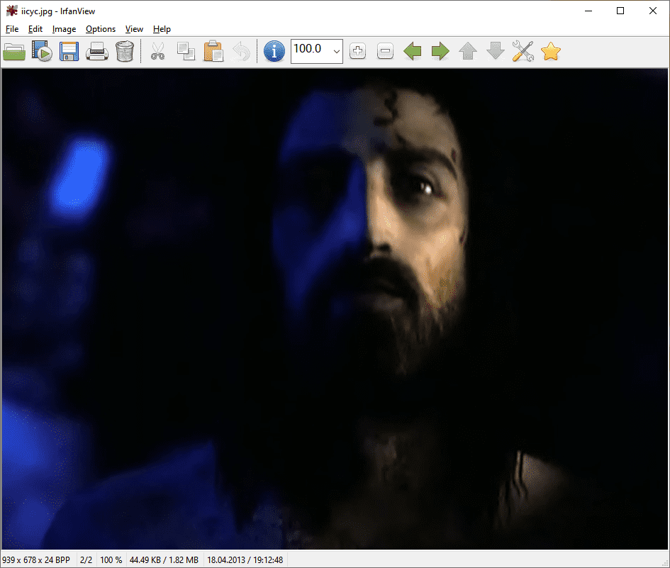670x568 pixels.
Task: Click the IrfanView app icon in title bar
Action: [x=11, y=11]
